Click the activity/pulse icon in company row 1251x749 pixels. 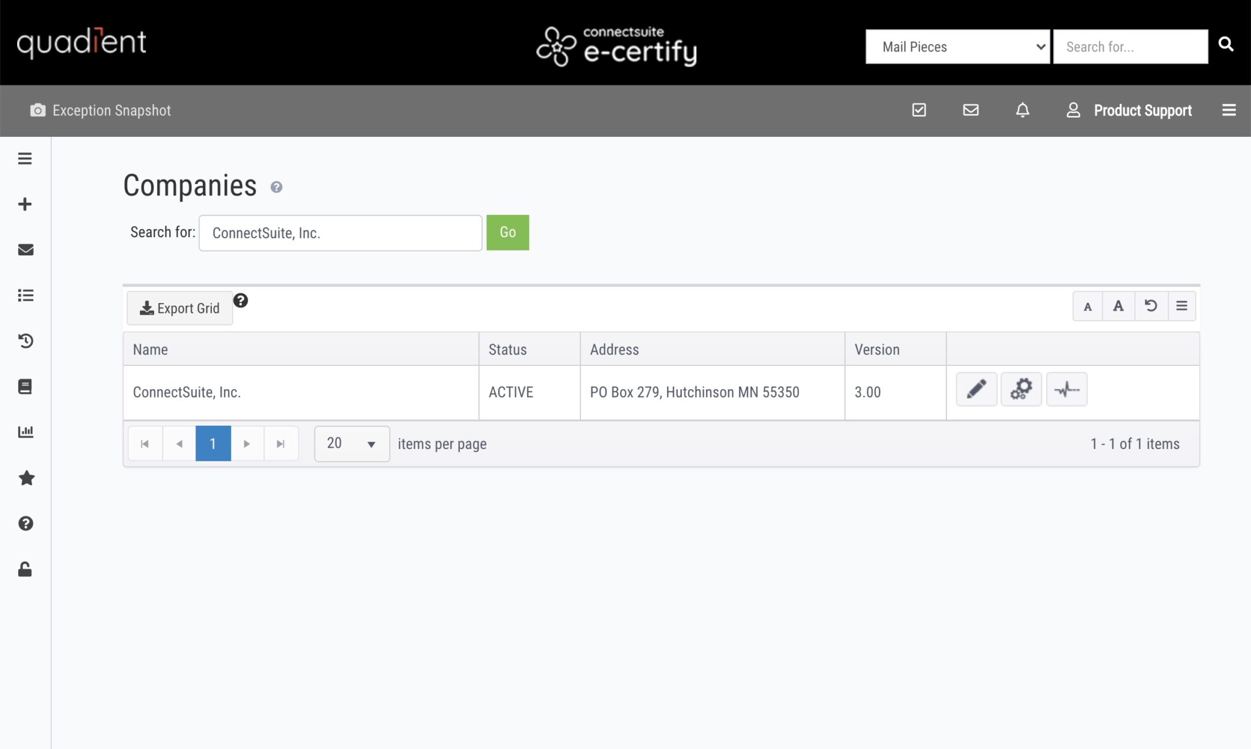tap(1067, 389)
